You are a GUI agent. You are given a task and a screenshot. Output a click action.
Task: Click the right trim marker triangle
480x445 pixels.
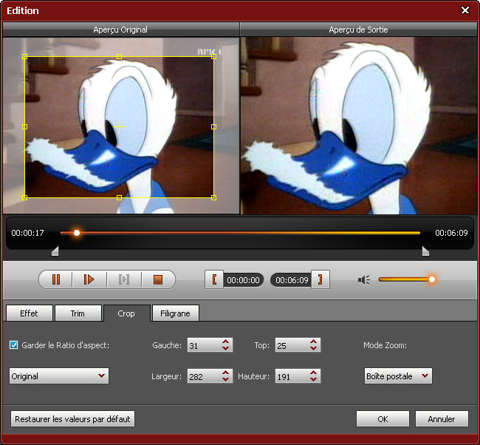tap(425, 251)
